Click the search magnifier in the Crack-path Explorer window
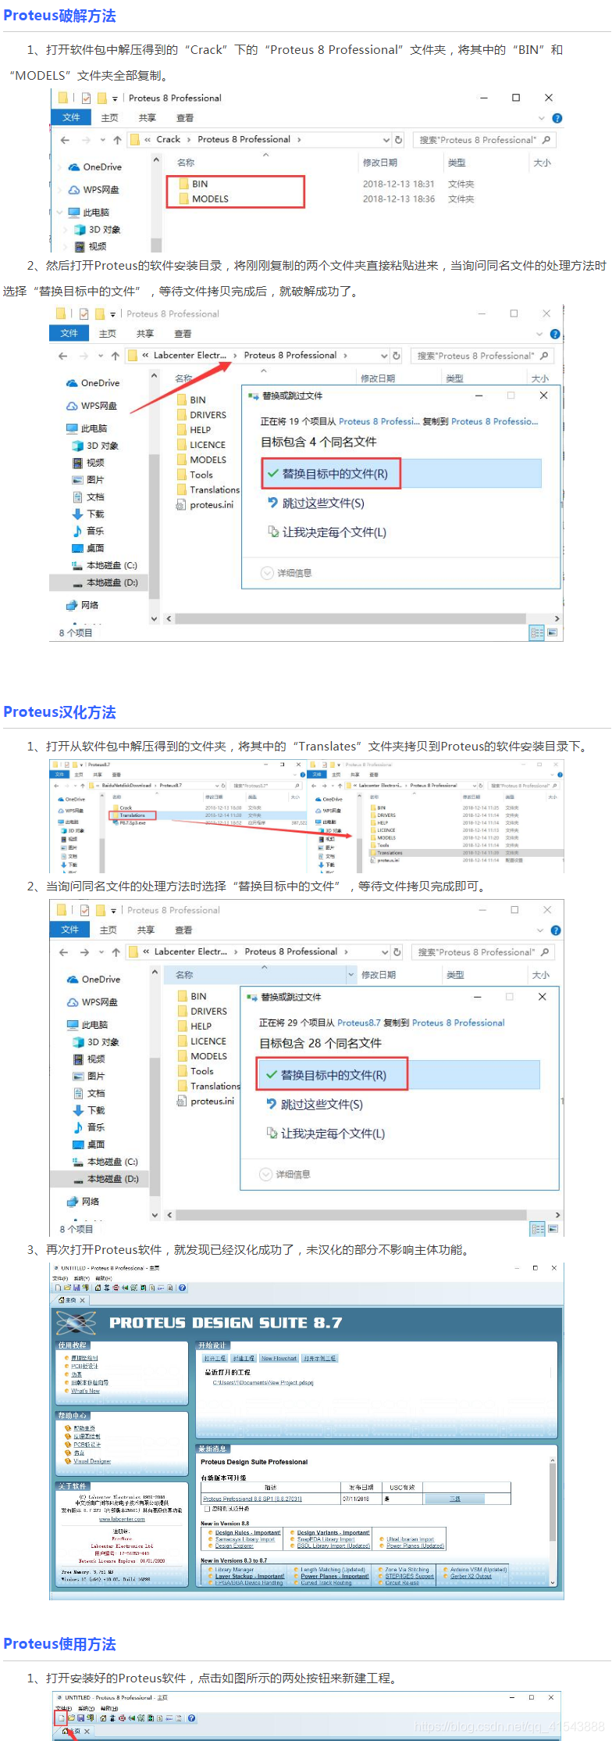 546,140
